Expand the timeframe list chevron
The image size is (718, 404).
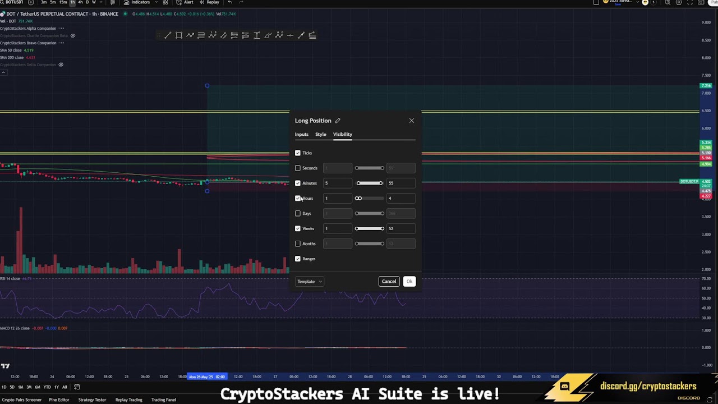tap(101, 2)
